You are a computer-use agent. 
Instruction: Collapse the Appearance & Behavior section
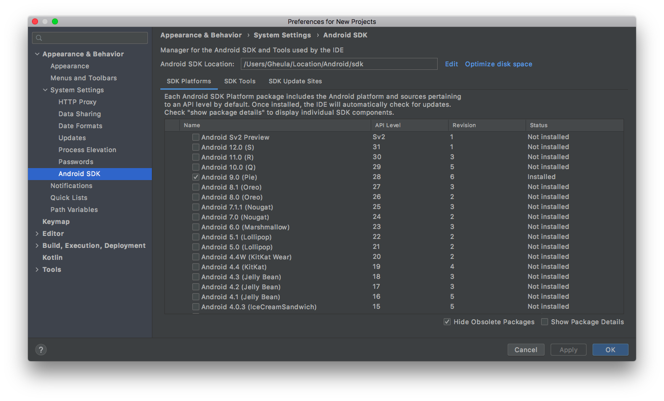pos(37,54)
